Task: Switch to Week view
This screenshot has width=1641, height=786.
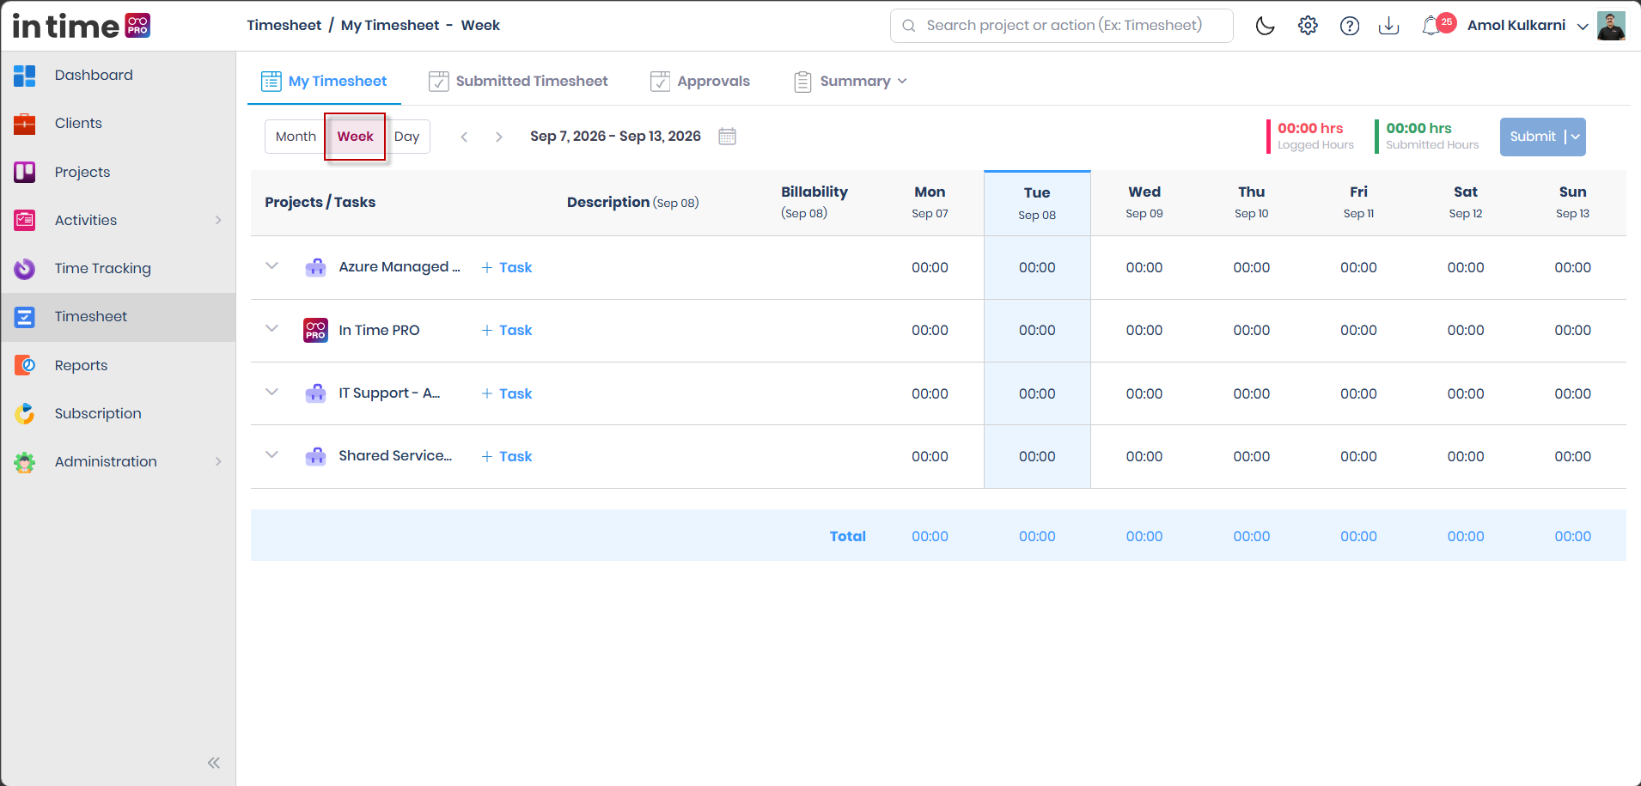Action: pyautogui.click(x=355, y=137)
